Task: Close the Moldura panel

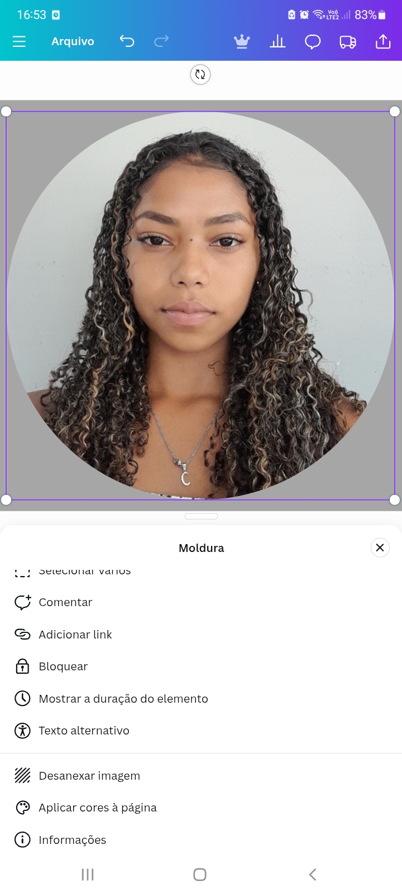Action: tap(380, 548)
